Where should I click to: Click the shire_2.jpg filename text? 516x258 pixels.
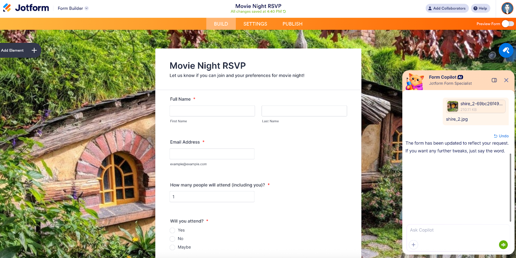(x=457, y=119)
